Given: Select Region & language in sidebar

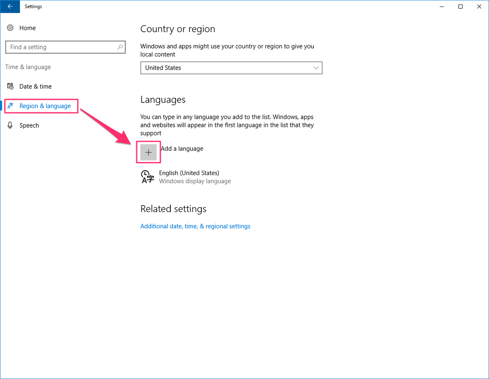Looking at the screenshot, I should pyautogui.click(x=45, y=106).
